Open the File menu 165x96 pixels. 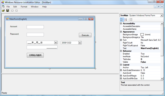pos(8,7)
